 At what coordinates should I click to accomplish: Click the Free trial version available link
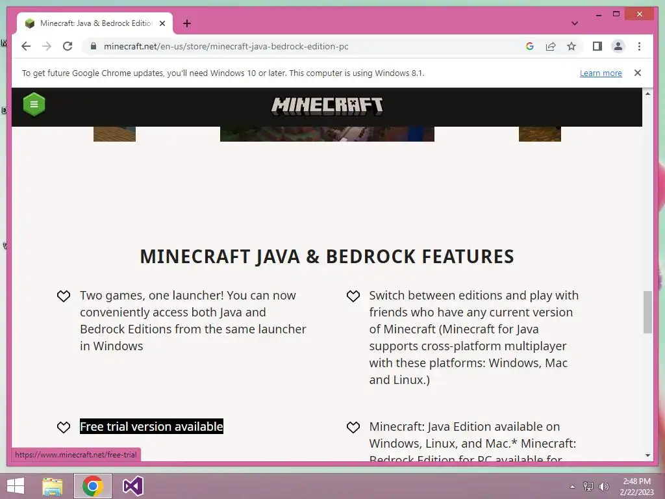[151, 426]
